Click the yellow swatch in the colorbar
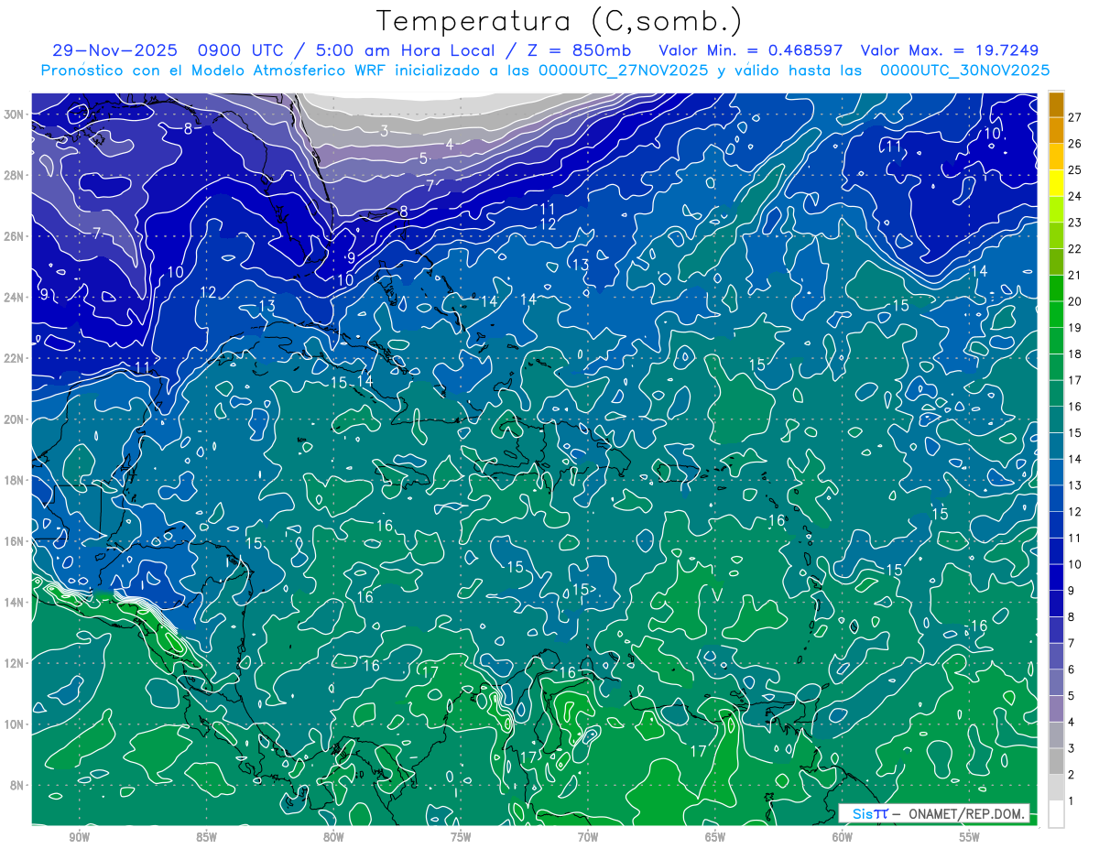The width and height of the screenshot is (1099, 849). click(1056, 183)
